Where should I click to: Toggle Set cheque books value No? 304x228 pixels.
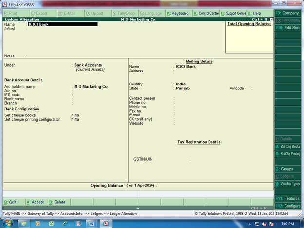[77, 115]
